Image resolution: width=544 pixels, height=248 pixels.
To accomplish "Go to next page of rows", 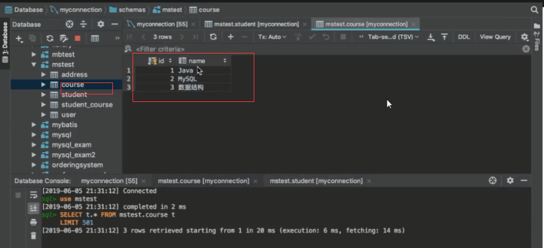I will pos(182,37).
